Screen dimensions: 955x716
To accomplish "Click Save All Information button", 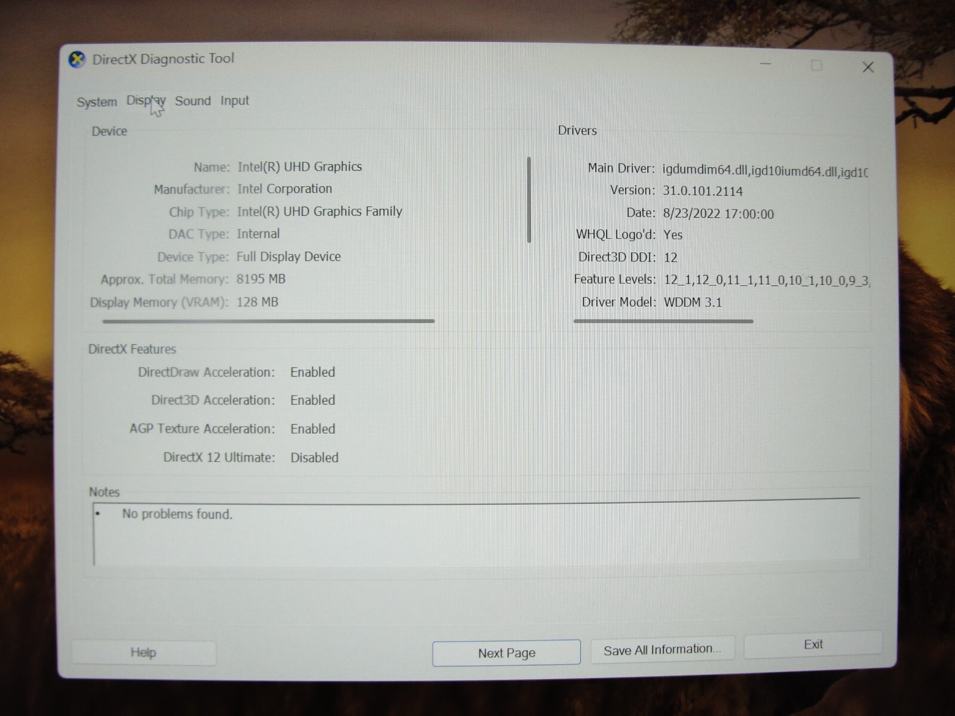I will tap(662, 650).
